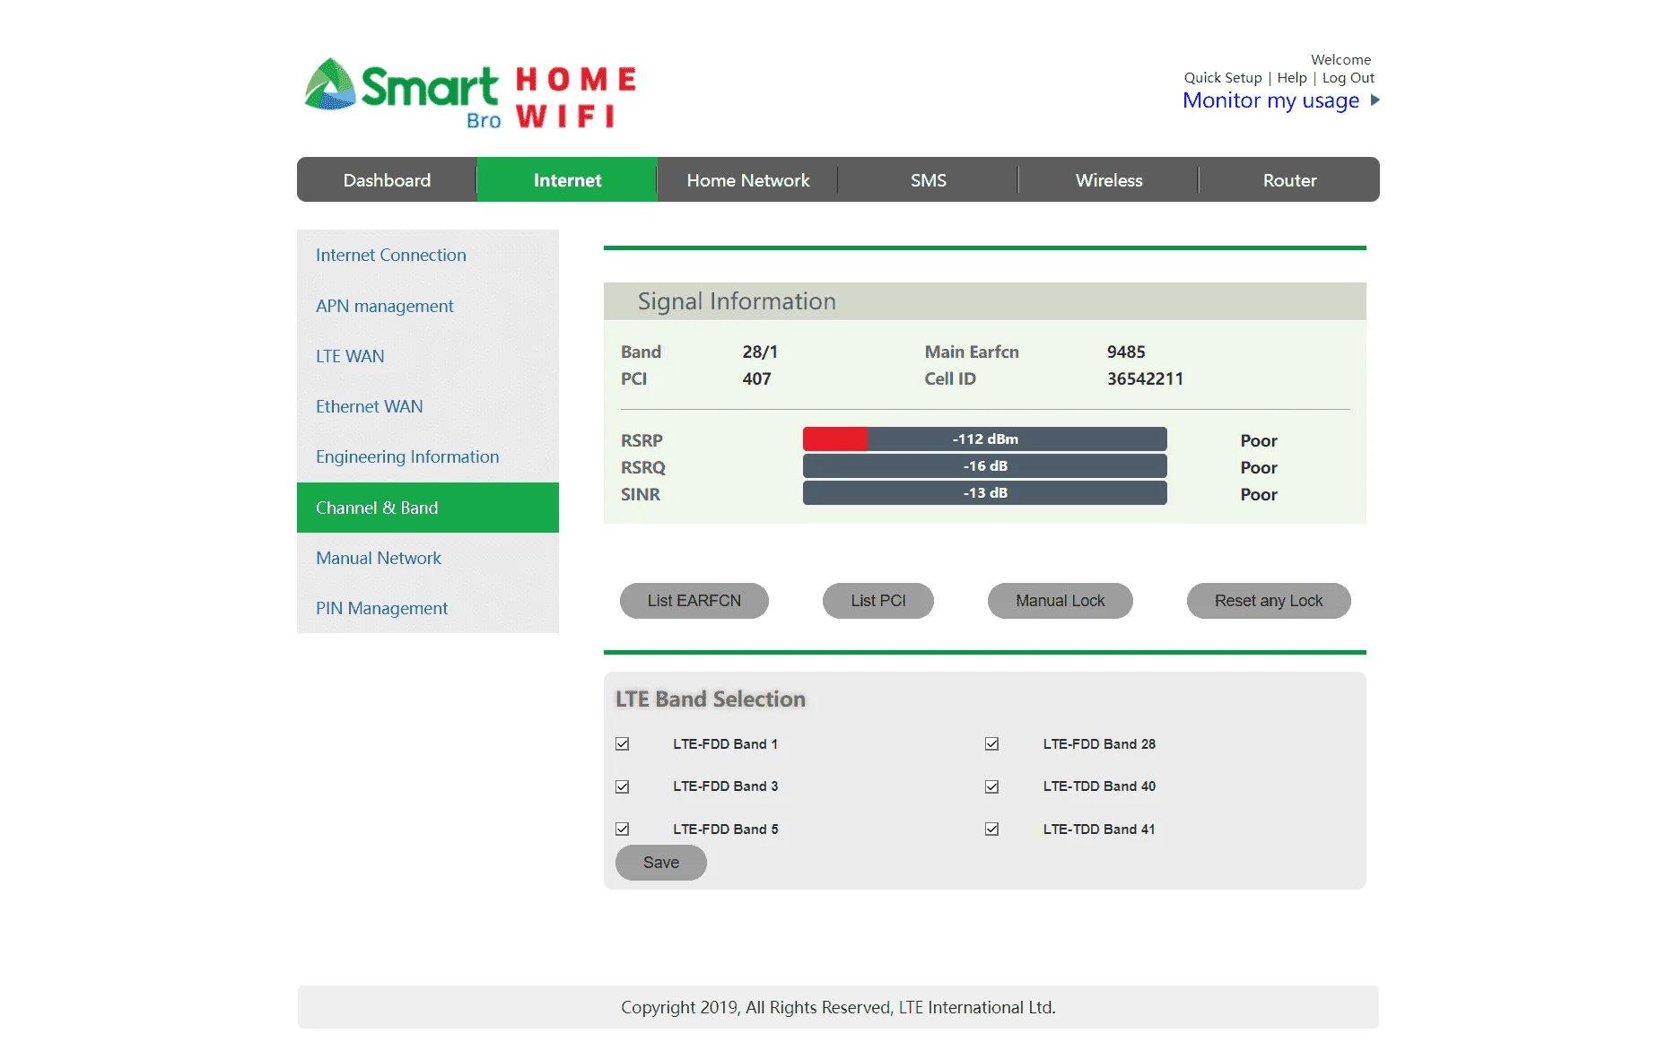Click the Band value 28/1
The height and width of the screenshot is (1051, 1676).
click(x=760, y=352)
